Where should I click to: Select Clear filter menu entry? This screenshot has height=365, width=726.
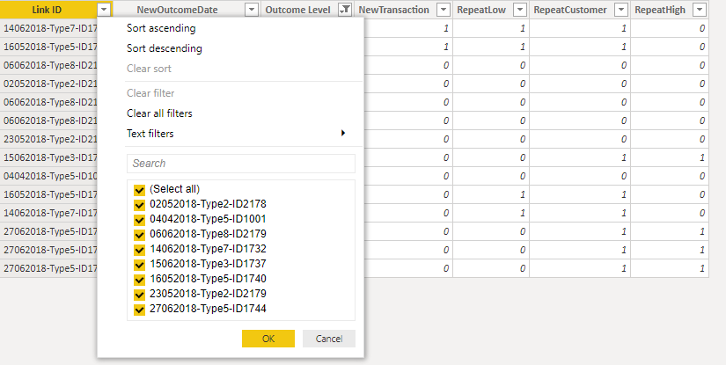(150, 93)
